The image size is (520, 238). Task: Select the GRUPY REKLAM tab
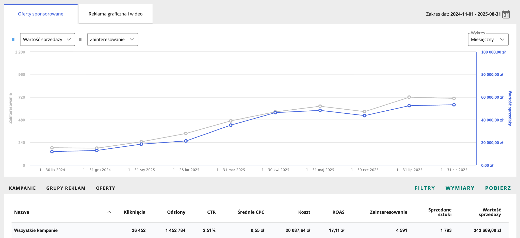tap(66, 188)
